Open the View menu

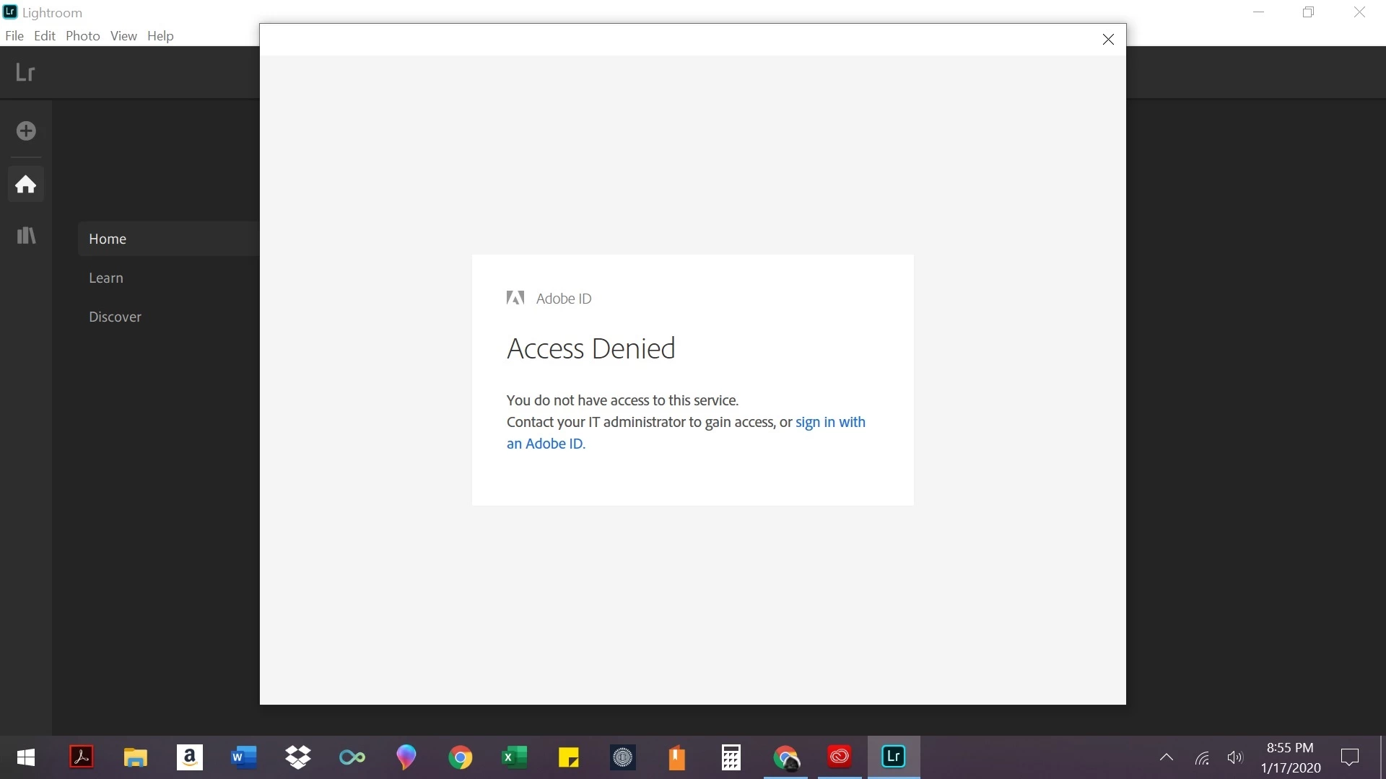[123, 36]
